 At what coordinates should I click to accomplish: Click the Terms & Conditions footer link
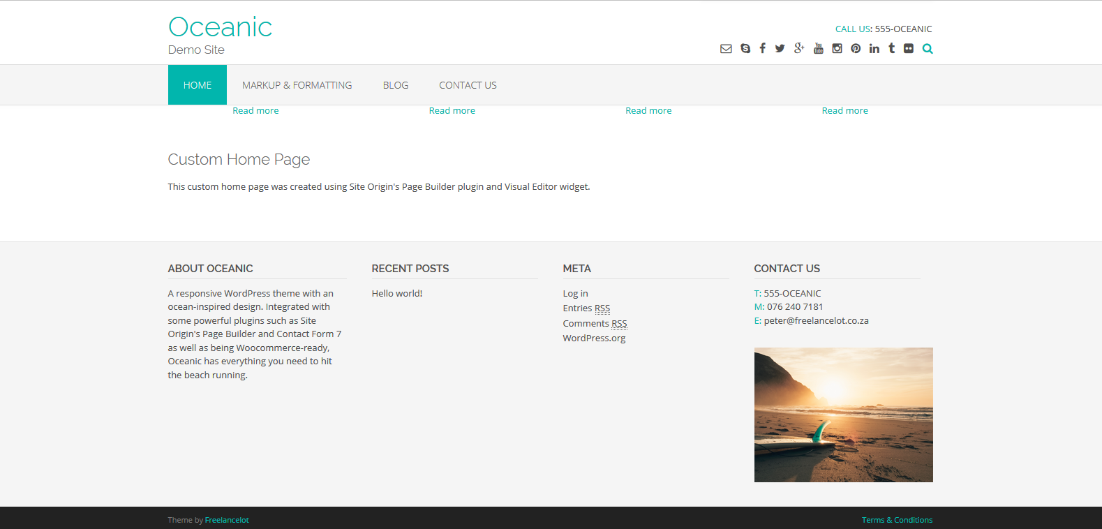pyautogui.click(x=897, y=520)
